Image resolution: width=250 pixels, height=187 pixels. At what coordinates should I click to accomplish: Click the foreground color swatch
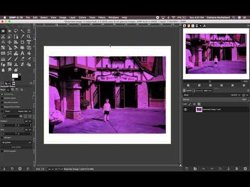pyautogui.click(x=15, y=75)
